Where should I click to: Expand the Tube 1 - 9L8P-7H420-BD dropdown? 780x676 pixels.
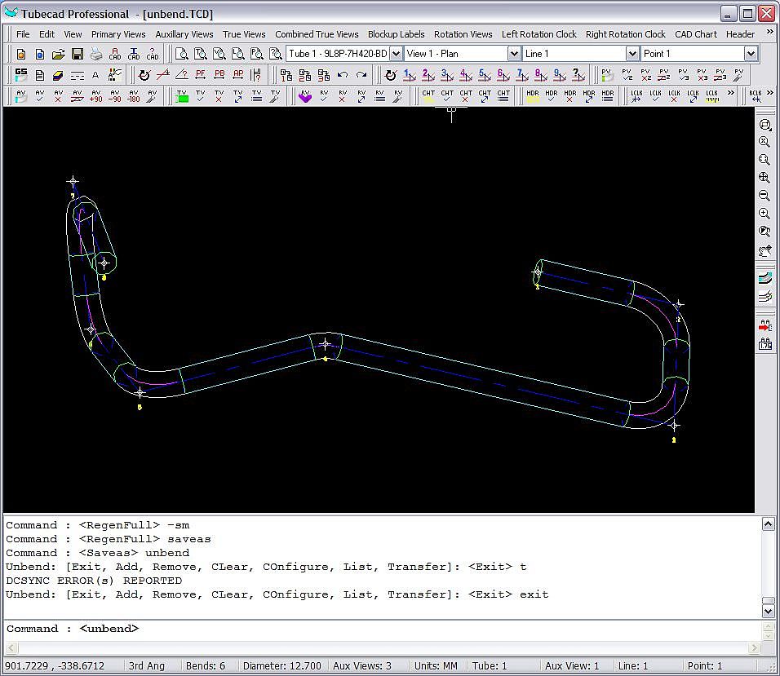point(397,54)
